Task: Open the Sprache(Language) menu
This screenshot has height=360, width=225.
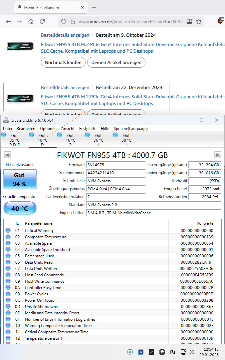Action: pyautogui.click(x=131, y=129)
